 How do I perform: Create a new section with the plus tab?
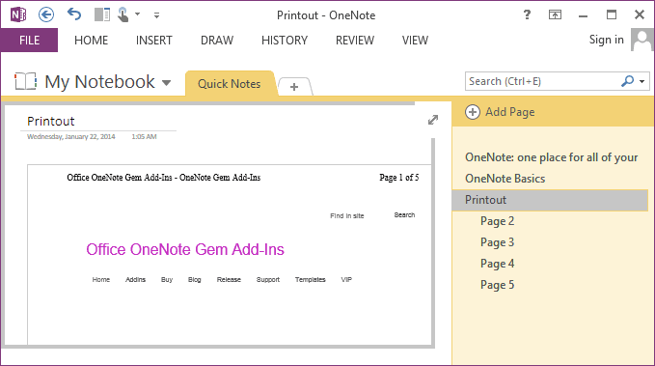(294, 87)
